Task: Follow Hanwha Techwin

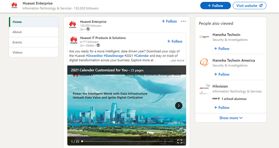Action: [222, 49]
